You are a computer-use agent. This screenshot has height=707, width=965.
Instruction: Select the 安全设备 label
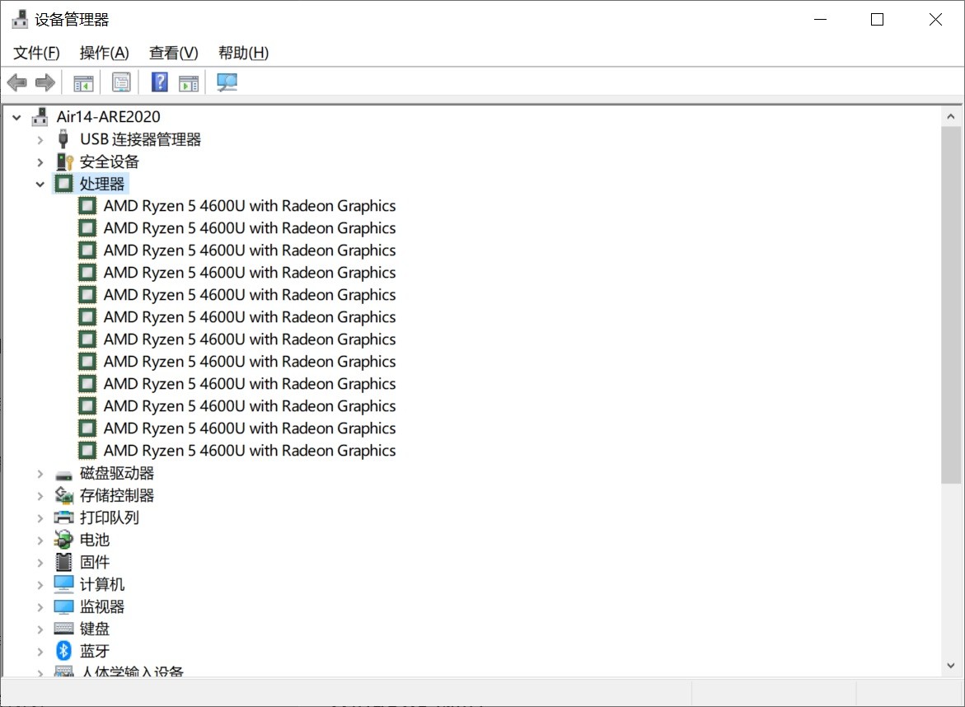pyautogui.click(x=110, y=162)
